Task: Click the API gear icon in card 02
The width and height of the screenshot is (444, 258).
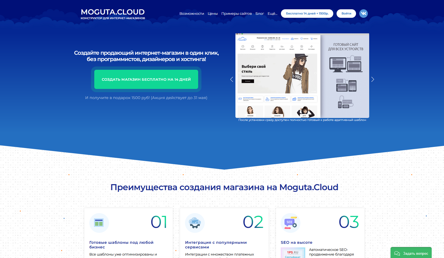Action: [x=195, y=223]
